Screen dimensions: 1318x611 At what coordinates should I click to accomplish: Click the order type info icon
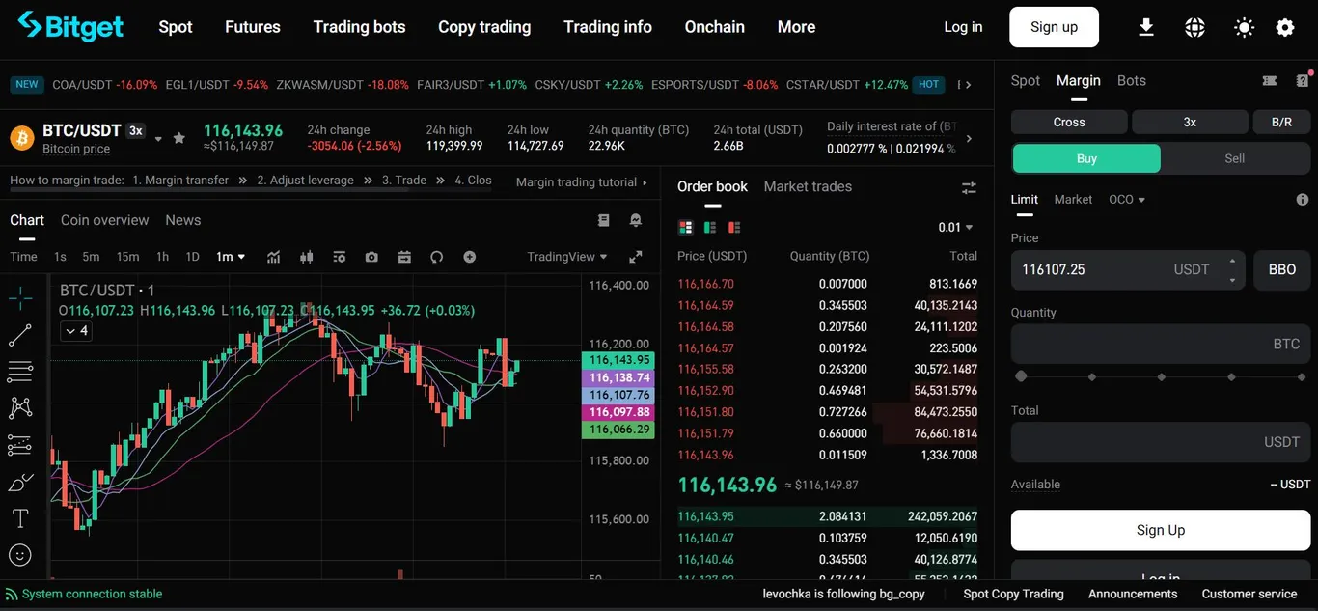coord(1303,200)
